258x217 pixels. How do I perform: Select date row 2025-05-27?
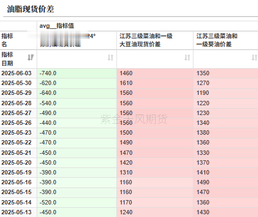(18, 113)
